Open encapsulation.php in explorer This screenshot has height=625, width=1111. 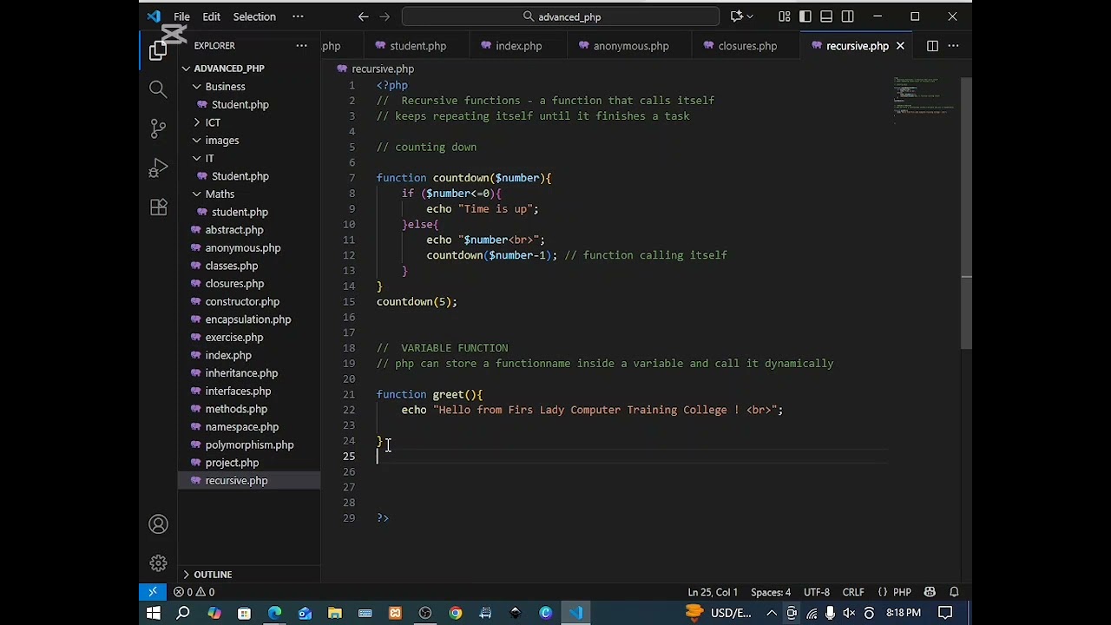coord(248,319)
